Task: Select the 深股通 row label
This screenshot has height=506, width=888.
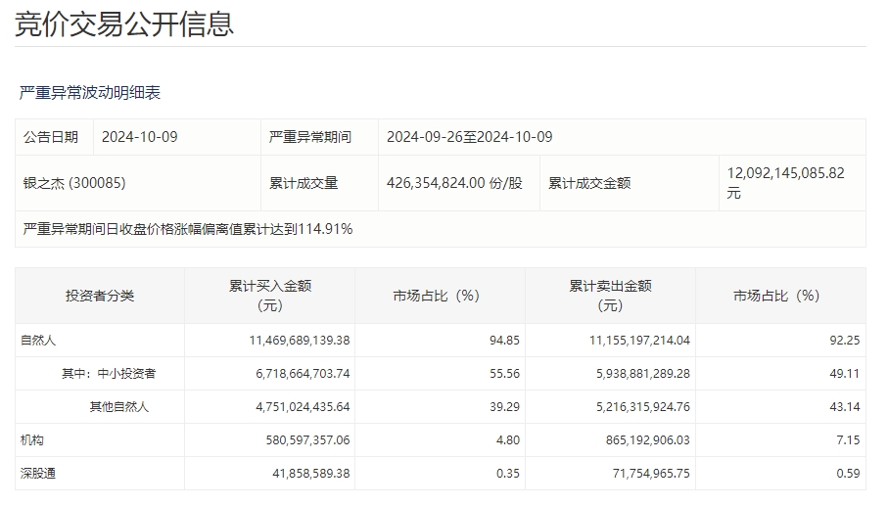Action: [x=39, y=474]
